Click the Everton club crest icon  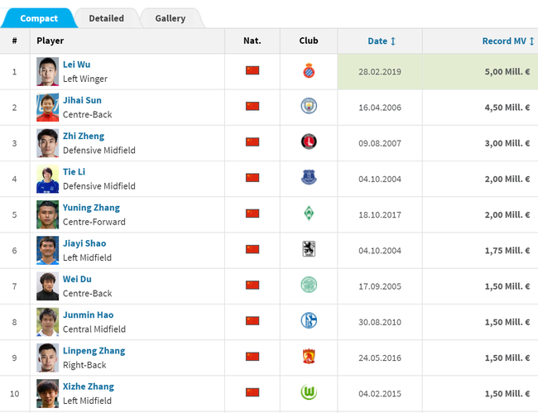click(309, 177)
